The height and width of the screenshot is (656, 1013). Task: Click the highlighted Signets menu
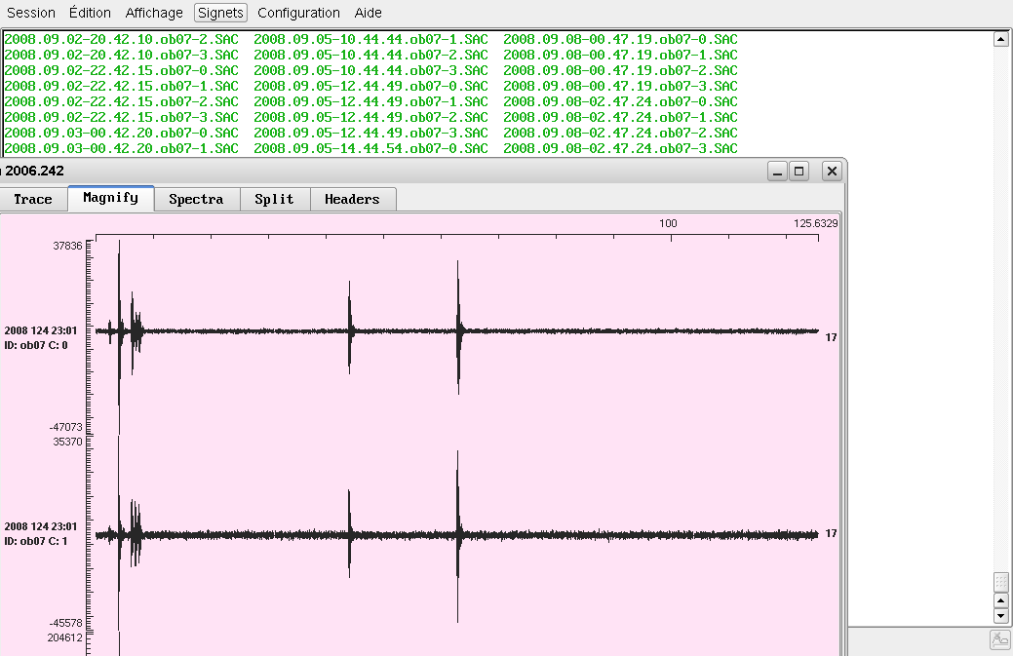pos(220,13)
